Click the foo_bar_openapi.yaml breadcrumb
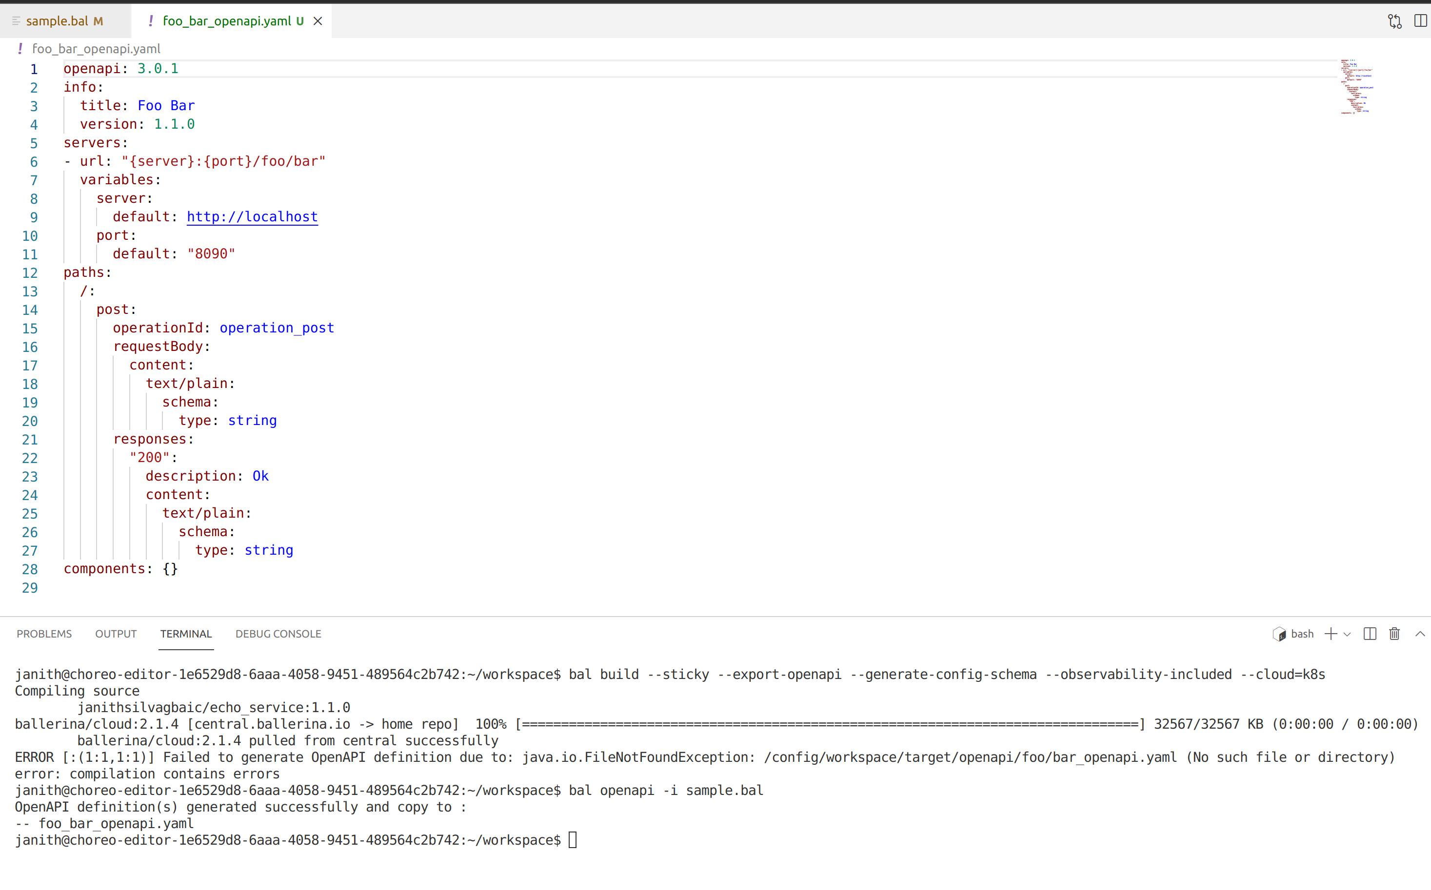1431x890 pixels. pos(96,49)
